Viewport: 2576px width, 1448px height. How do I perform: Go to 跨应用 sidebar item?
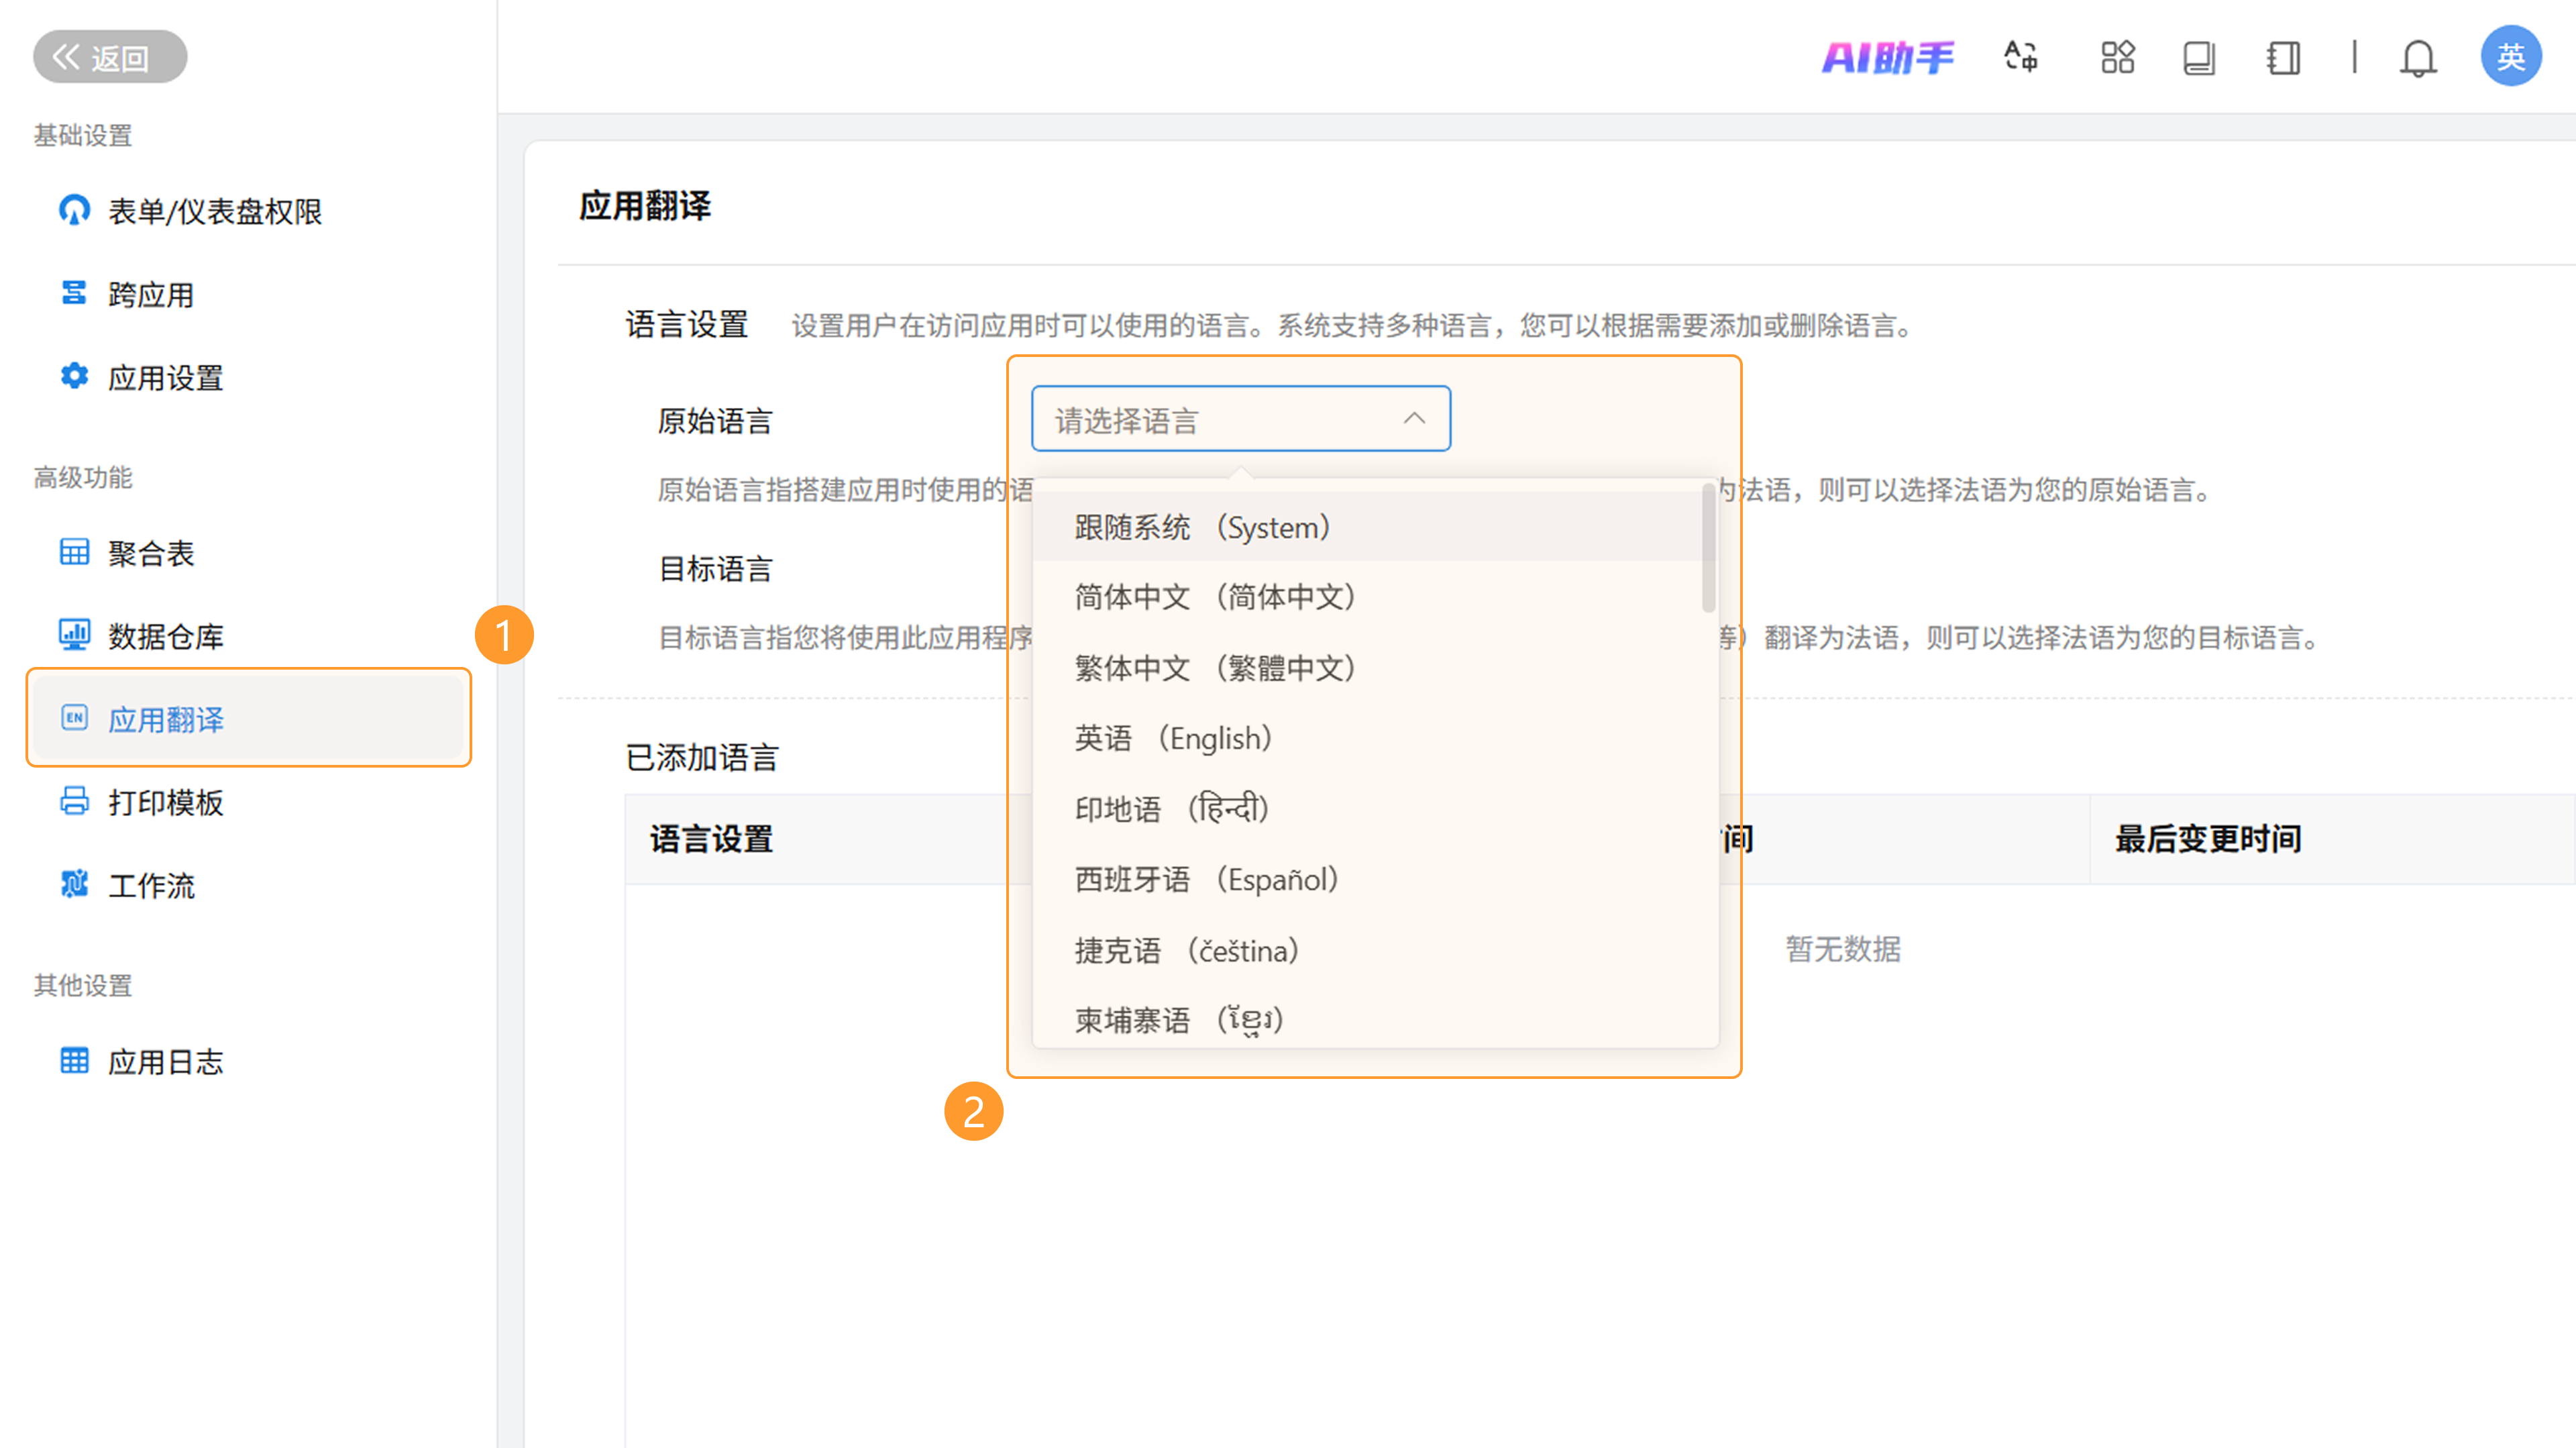click(x=150, y=295)
